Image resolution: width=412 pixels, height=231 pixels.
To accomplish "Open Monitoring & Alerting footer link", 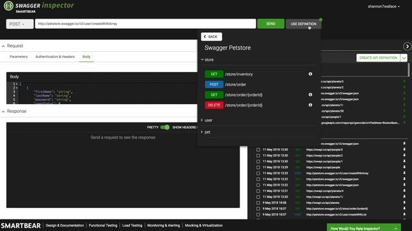I will [x=164, y=225].
